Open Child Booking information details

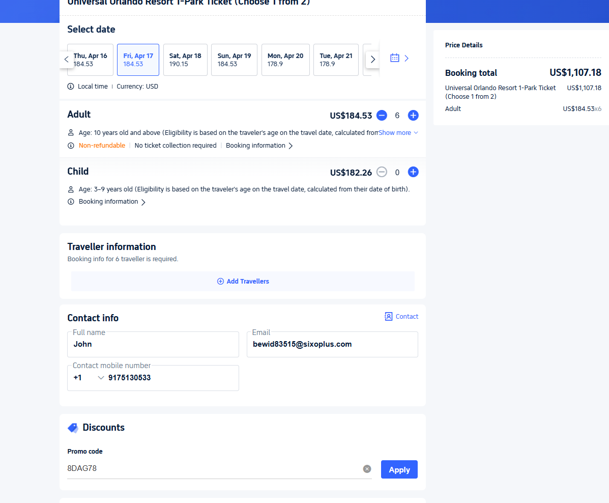(112, 202)
